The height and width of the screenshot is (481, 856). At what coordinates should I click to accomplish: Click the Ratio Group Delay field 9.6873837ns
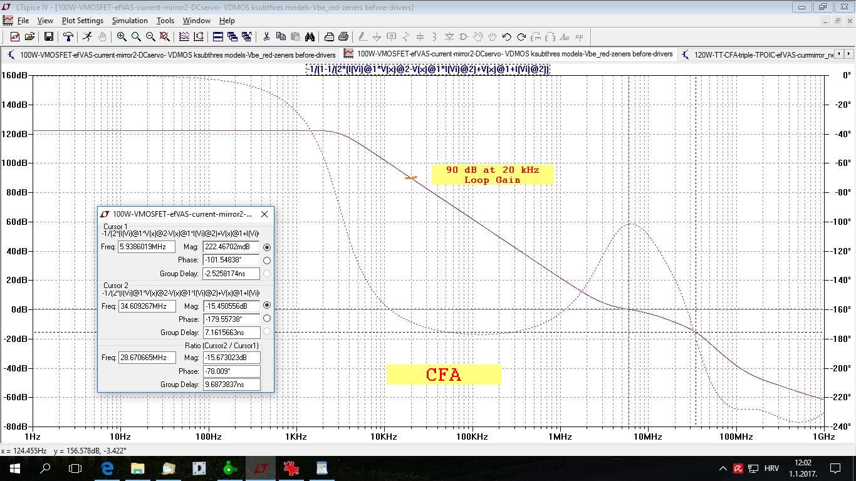click(x=231, y=385)
